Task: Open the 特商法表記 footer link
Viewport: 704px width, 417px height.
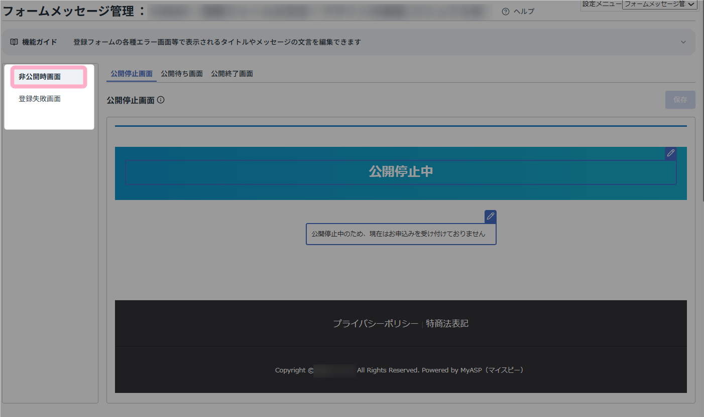Action: (447, 324)
